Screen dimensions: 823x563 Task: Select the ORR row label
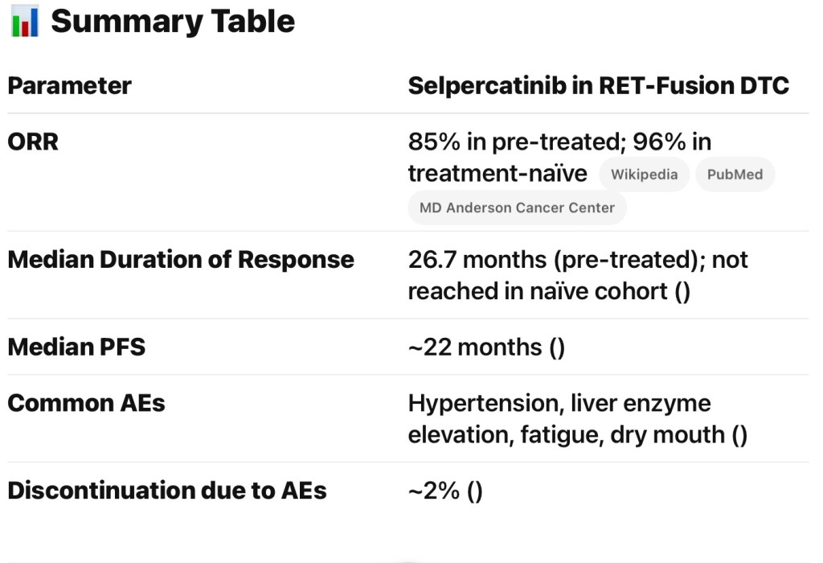33,142
